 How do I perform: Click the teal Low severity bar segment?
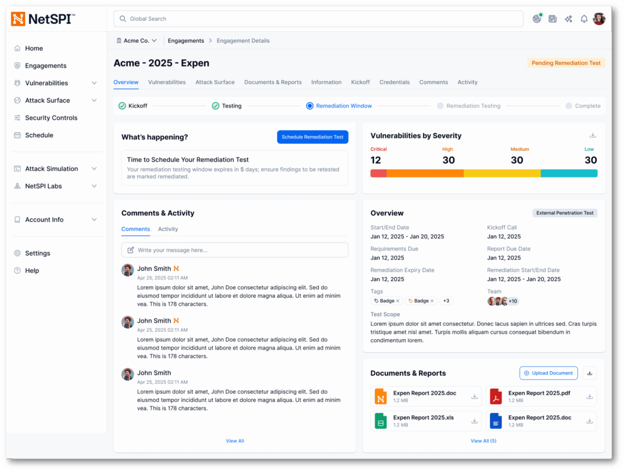(x=569, y=173)
